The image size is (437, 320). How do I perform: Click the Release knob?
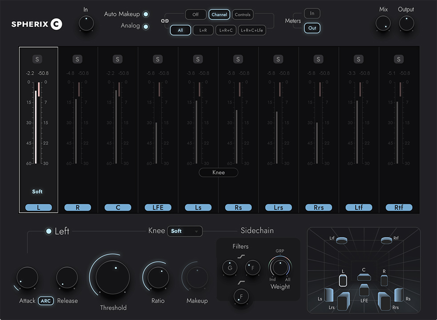pyautogui.click(x=67, y=277)
